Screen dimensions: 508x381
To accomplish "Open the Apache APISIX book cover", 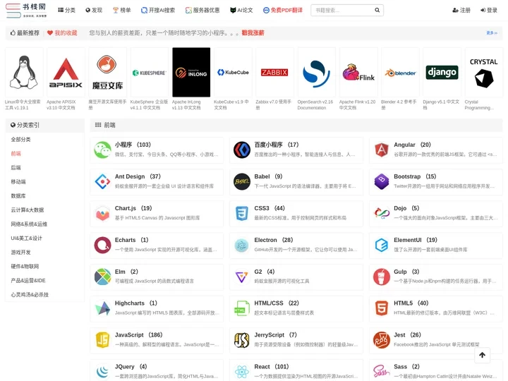I will coord(66,72).
